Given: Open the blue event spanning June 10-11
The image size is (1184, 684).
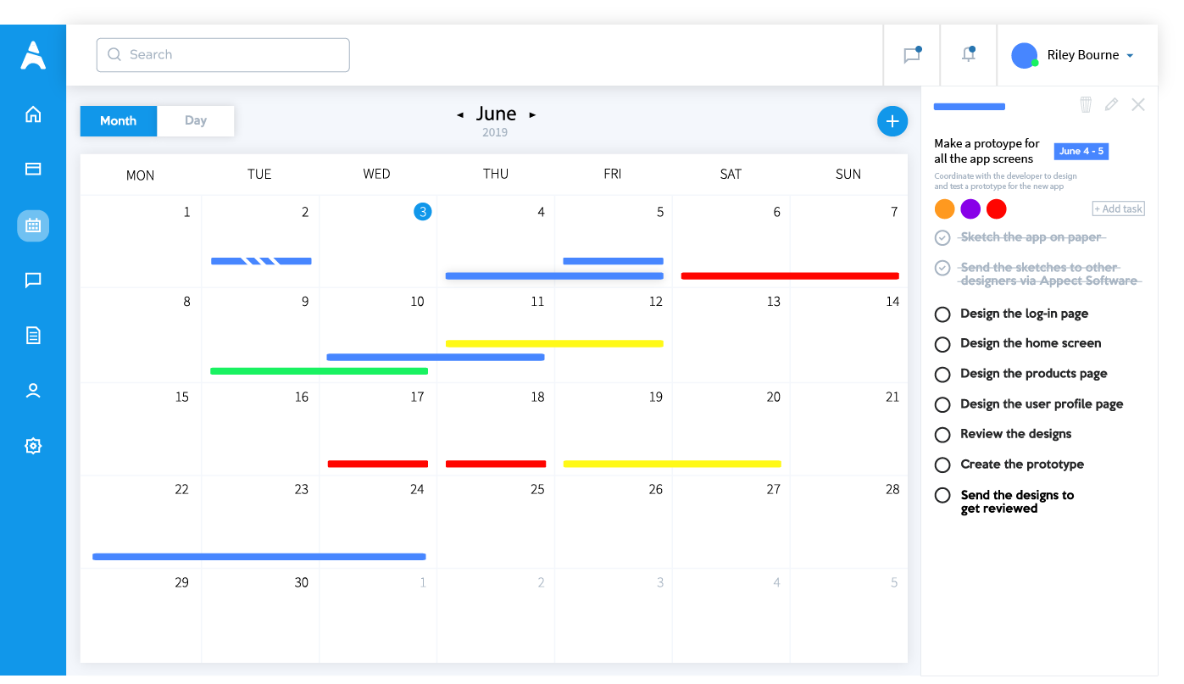Looking at the screenshot, I should coord(436,358).
